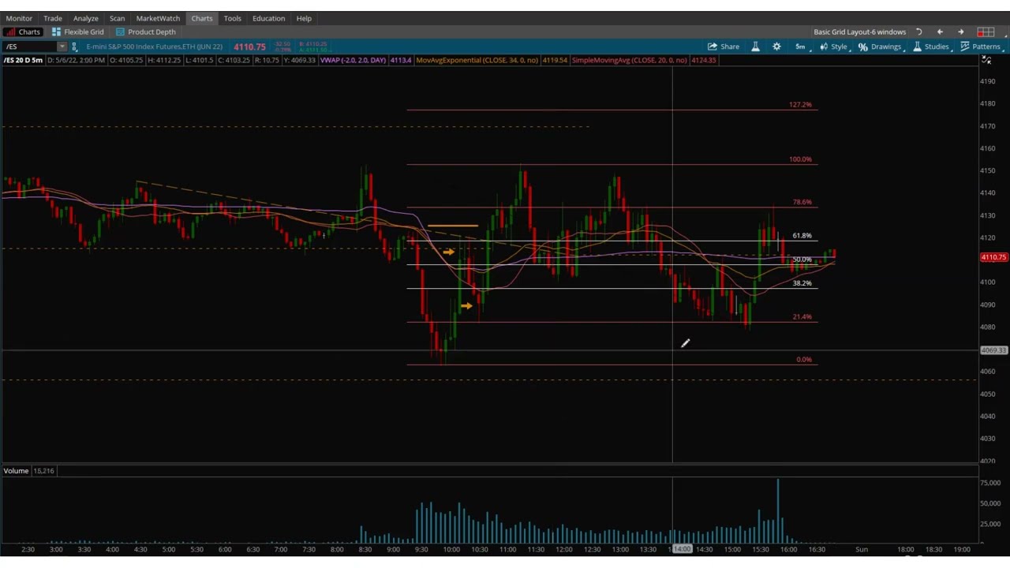
Task: Switch to the Trade tab
Action: pyautogui.click(x=53, y=18)
